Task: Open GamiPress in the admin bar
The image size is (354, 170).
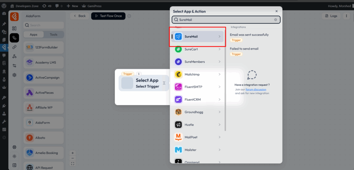Action: click(x=92, y=6)
